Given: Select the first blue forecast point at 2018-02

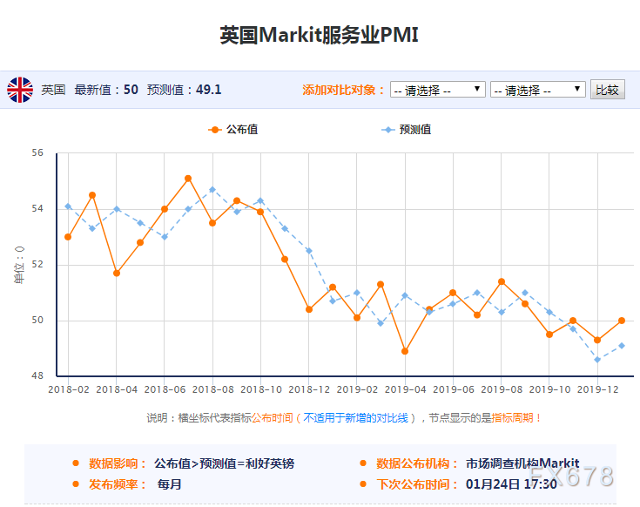Looking at the screenshot, I should [68, 206].
